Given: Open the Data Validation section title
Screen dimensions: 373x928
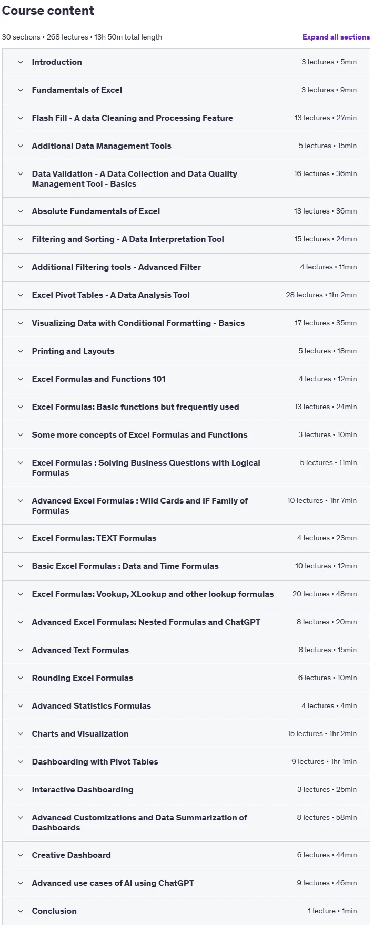Looking at the screenshot, I should pyautogui.click(x=134, y=179).
